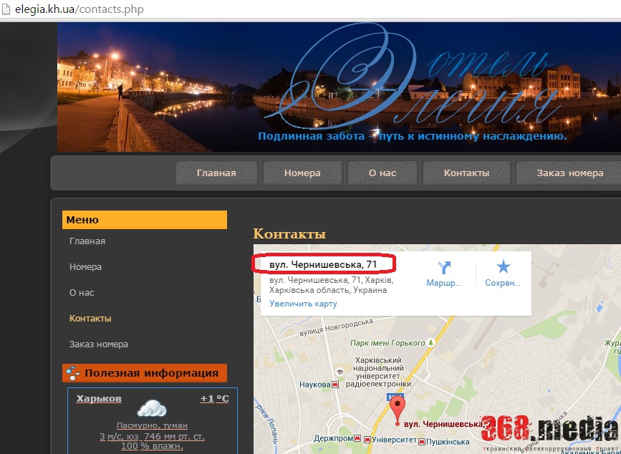Click the university graduation cap map icon

[x=340, y=372]
